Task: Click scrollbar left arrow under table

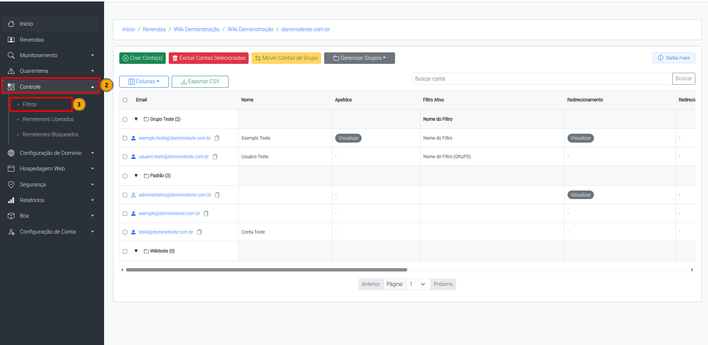Action: pos(122,270)
